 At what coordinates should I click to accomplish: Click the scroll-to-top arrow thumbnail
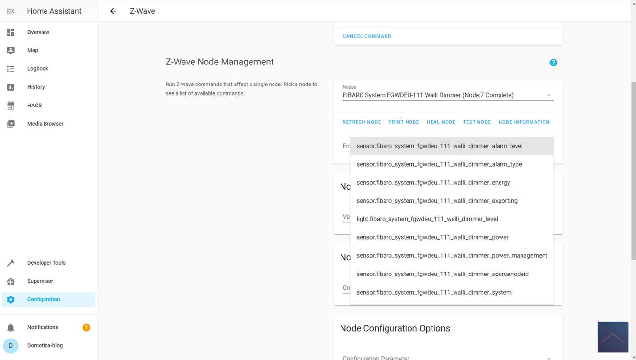click(x=613, y=337)
